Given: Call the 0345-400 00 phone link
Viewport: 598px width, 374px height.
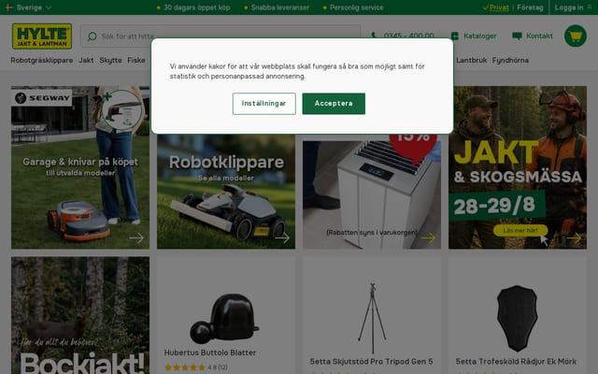Looking at the screenshot, I should coord(408,36).
